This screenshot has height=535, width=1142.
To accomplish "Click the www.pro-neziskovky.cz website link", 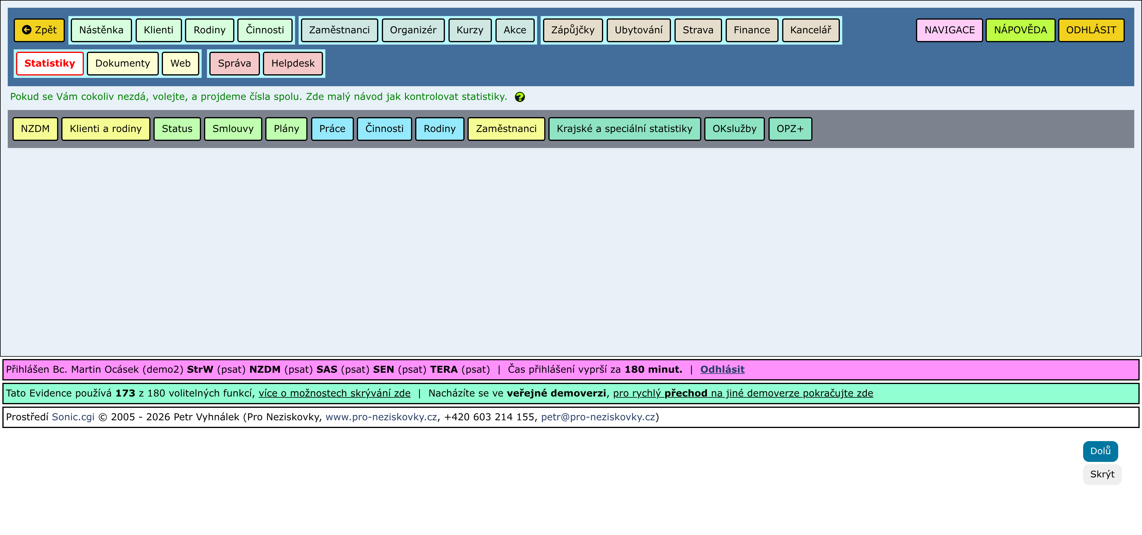I will coord(381,417).
